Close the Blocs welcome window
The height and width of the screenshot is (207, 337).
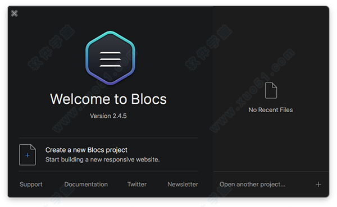(x=15, y=13)
